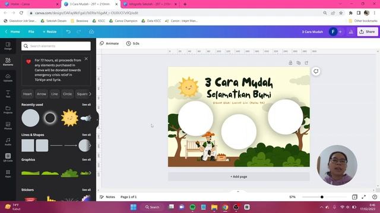Insert the sun graphic from Recently used
The image size is (380, 213).
[70, 118]
